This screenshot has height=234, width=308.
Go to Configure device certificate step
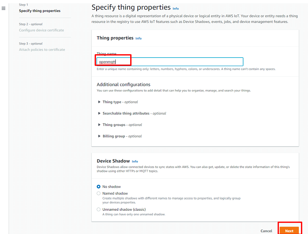[x=41, y=30]
